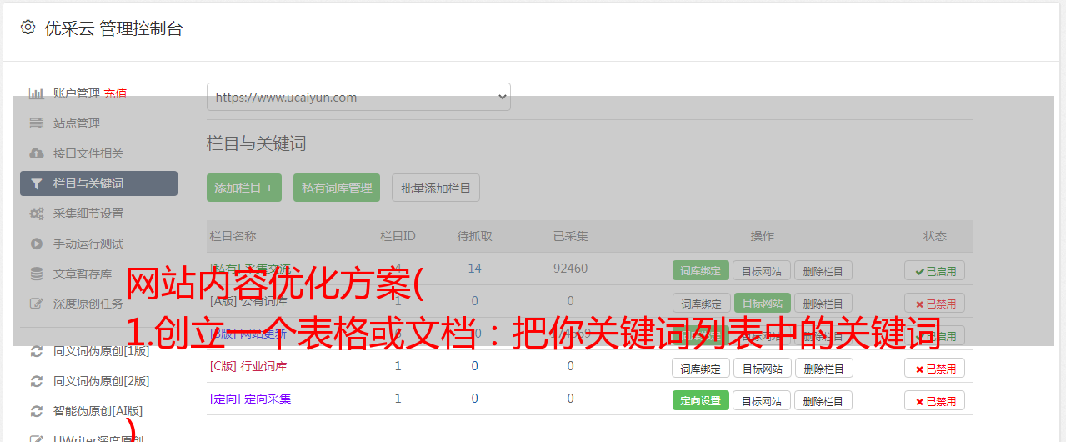Click the database icon for 文章暂存库
The image size is (1066, 442).
36,274
